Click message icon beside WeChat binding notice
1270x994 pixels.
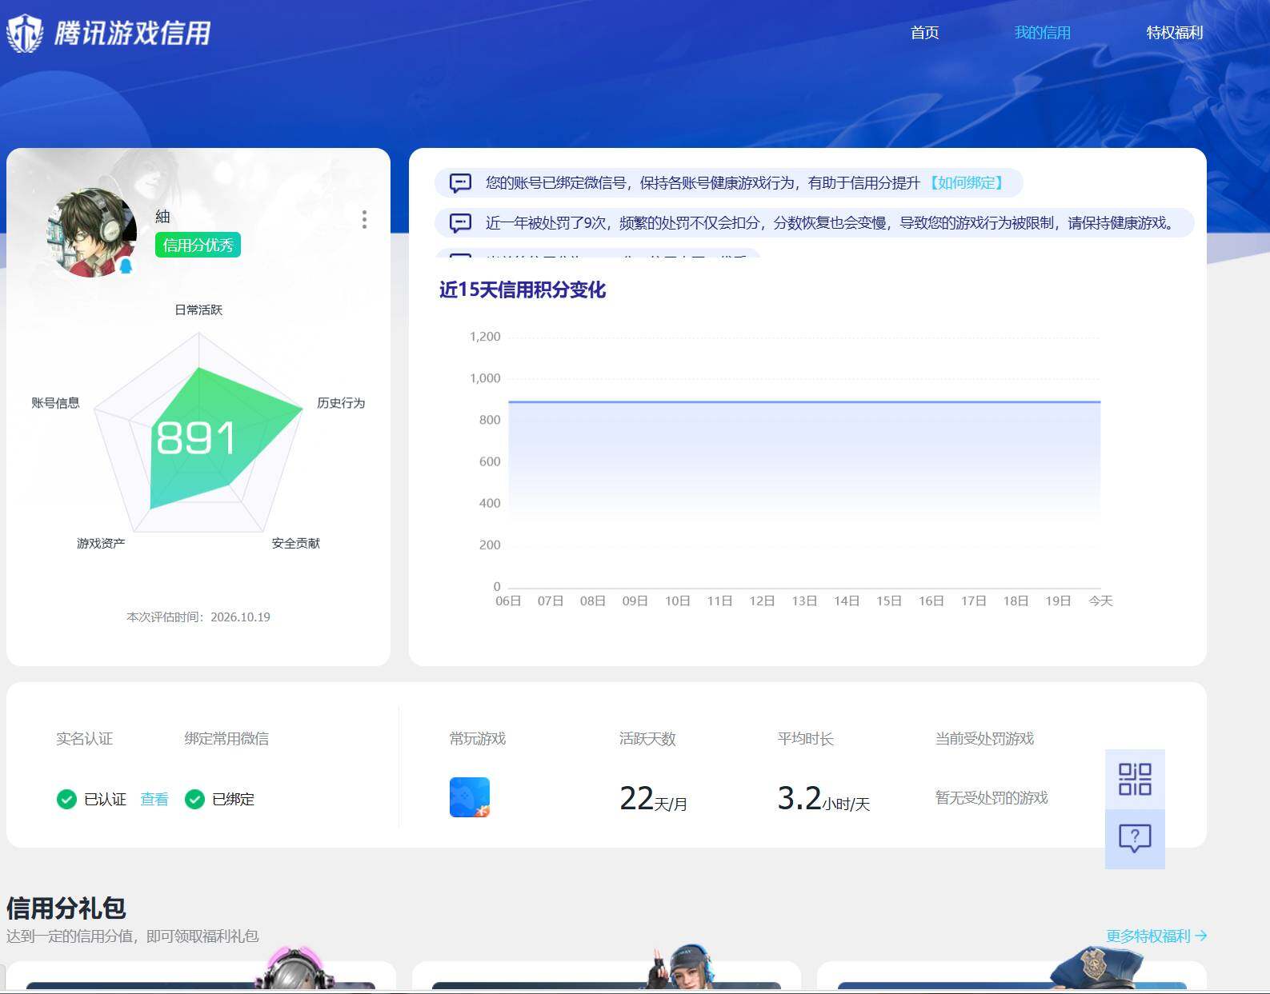pos(461,183)
